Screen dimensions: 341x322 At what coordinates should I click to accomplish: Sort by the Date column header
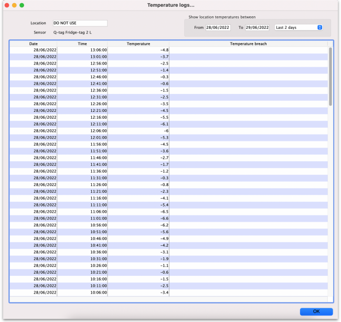34,44
